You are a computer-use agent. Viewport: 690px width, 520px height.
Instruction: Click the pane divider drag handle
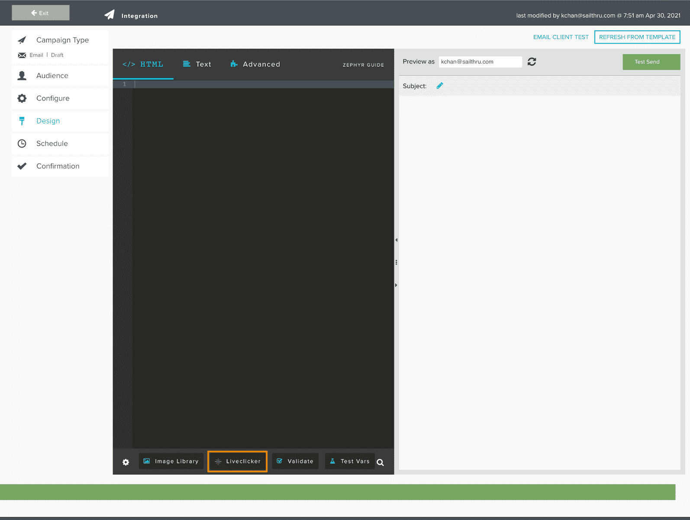pos(396,262)
